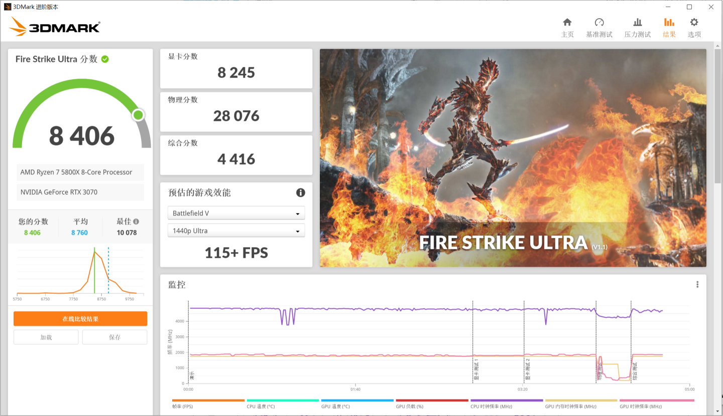723x416 pixels.
Task: Click the 监控 panel heading
Action: [x=177, y=285]
